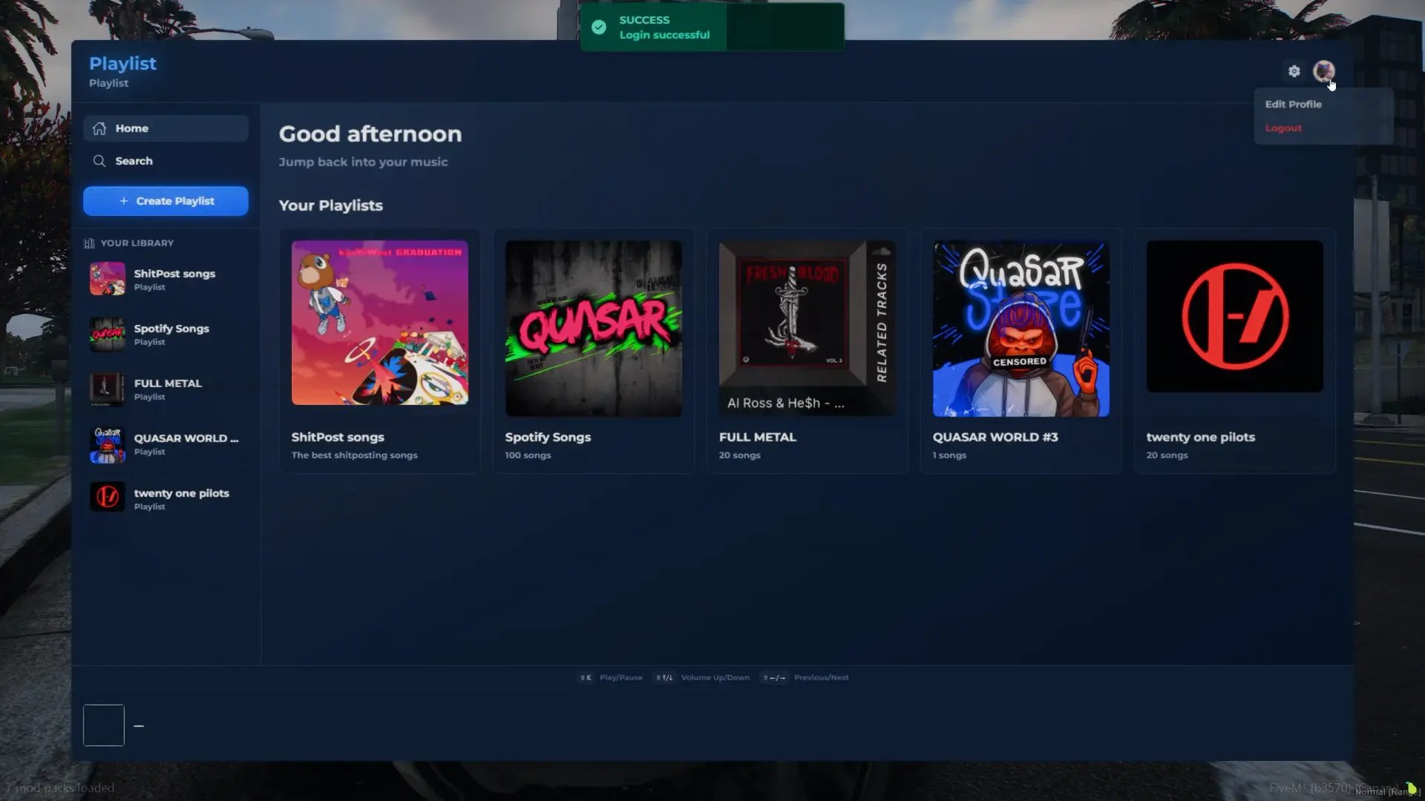This screenshot has height=801, width=1425.
Task: Open ShitPost songs in the library list
Action: tap(166, 280)
